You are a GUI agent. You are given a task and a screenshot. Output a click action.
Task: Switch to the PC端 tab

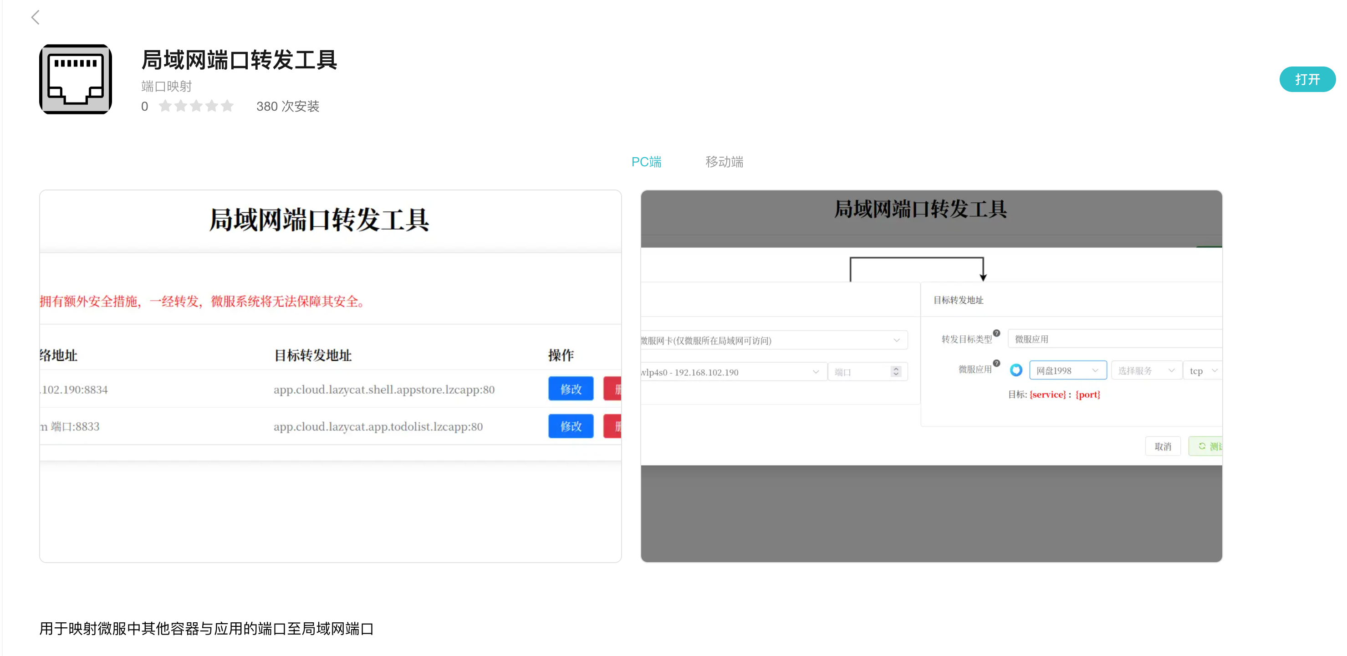(x=646, y=162)
